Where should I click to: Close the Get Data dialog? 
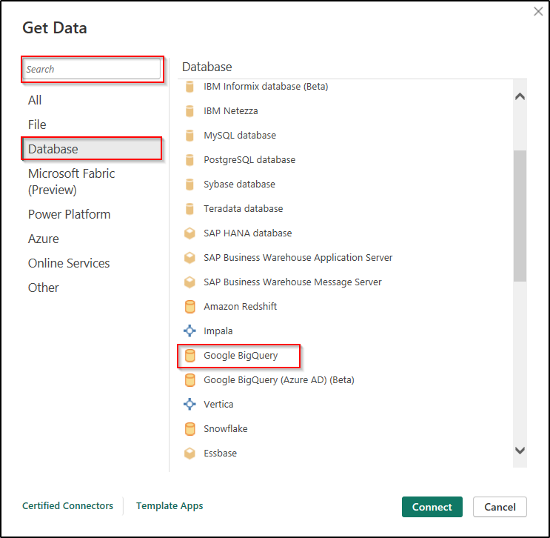tap(538, 12)
